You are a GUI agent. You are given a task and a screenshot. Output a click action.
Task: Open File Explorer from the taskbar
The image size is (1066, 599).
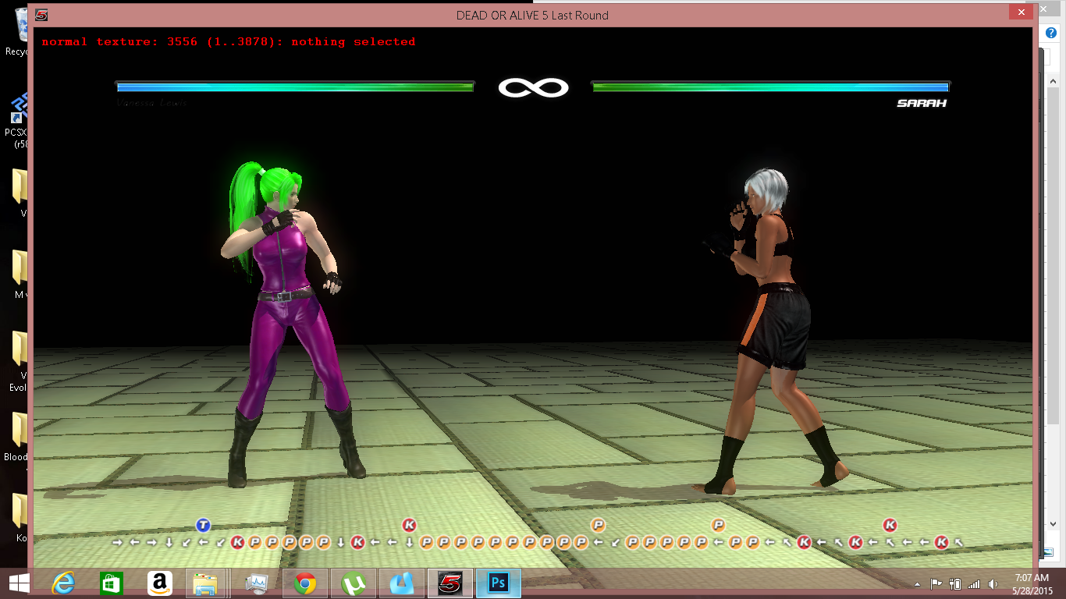click(x=206, y=583)
